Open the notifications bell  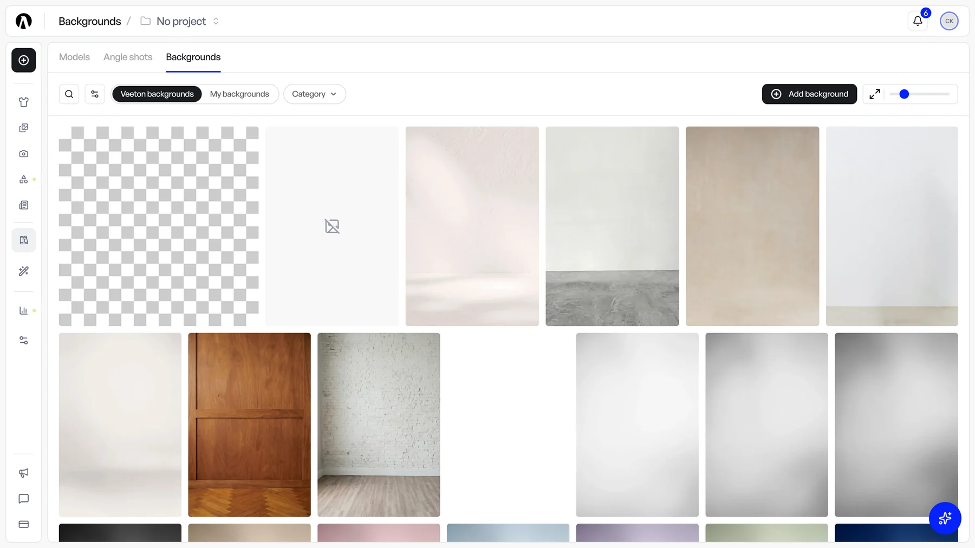tap(918, 21)
